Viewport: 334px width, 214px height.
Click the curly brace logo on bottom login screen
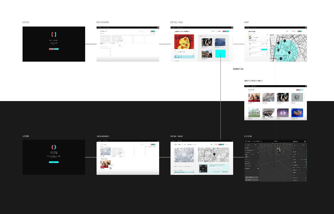tap(54, 147)
